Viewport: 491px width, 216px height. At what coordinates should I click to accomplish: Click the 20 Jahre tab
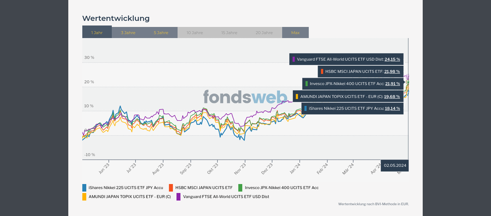(264, 32)
